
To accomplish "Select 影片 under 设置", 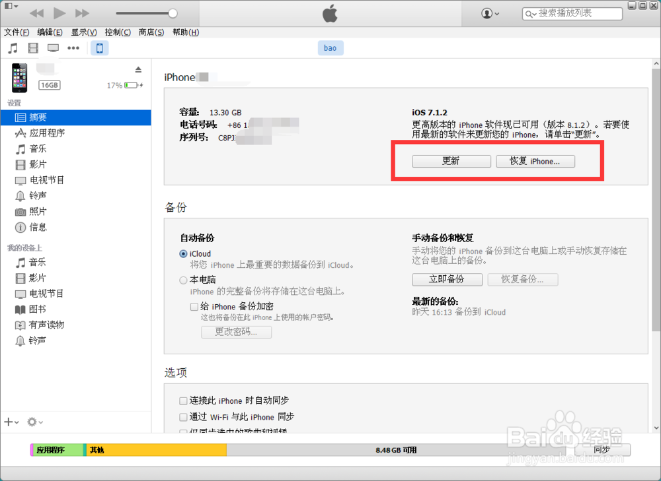I will click(76, 164).
